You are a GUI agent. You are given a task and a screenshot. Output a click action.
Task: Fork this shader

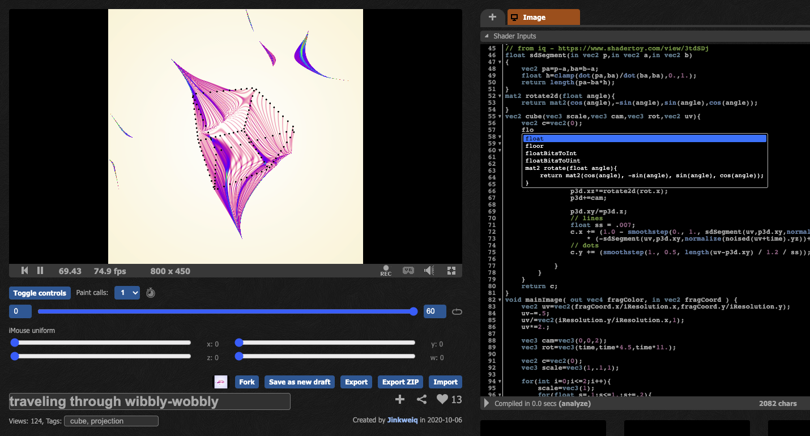[247, 382]
